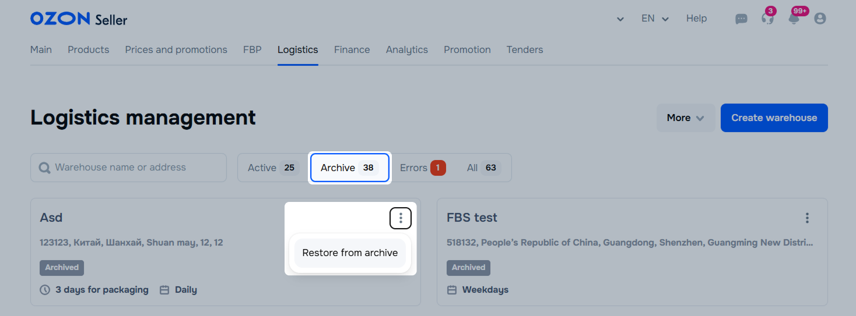Focus the Warehouse name or address field
This screenshot has height=316, width=856.
click(128, 168)
